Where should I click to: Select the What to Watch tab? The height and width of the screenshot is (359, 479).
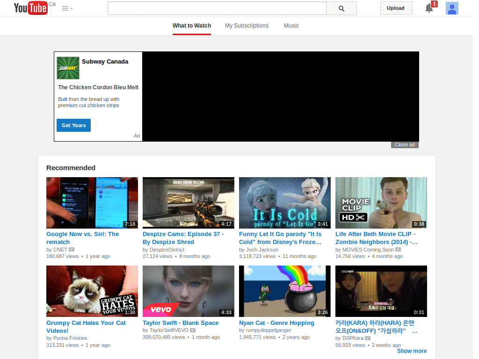tap(191, 26)
